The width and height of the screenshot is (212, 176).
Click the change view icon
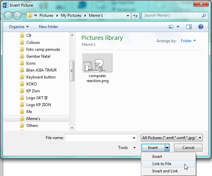[171, 27]
